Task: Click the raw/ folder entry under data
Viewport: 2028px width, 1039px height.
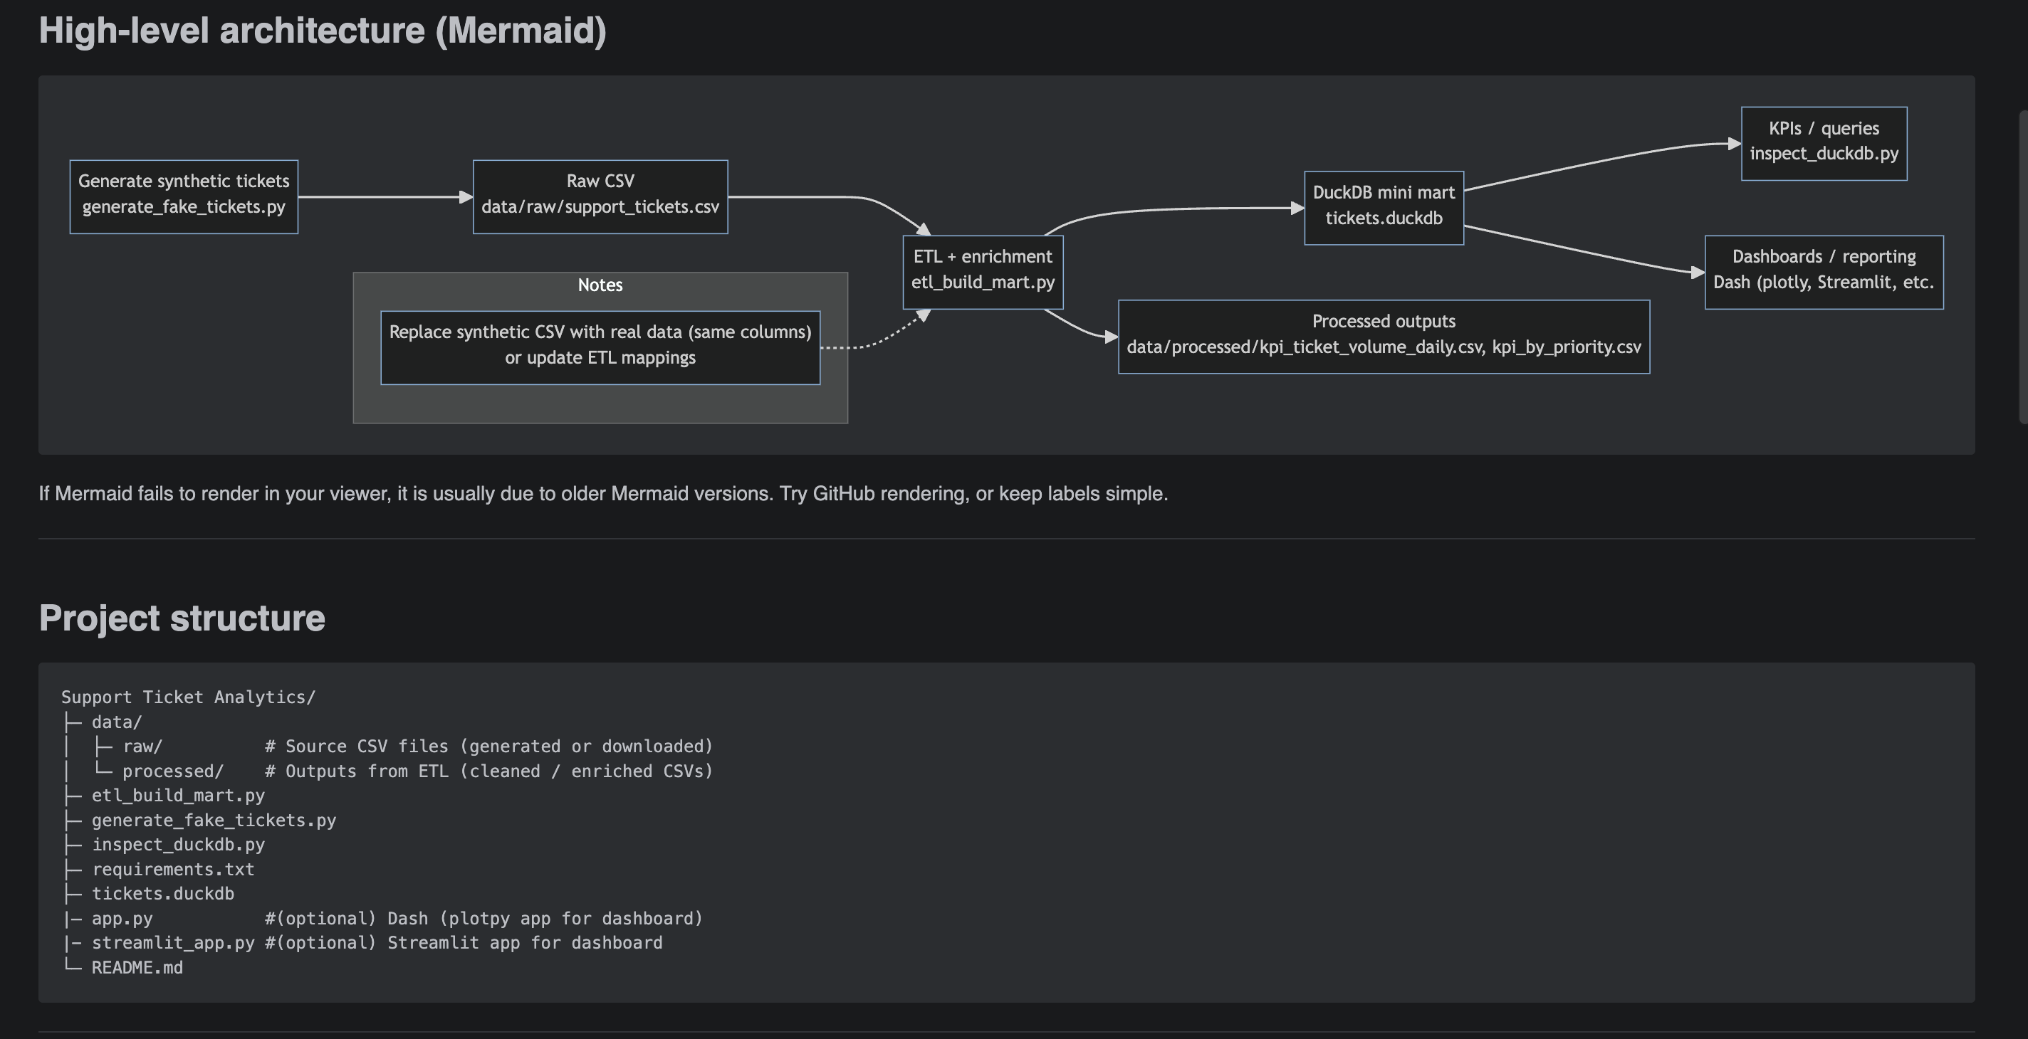Action: tap(142, 746)
